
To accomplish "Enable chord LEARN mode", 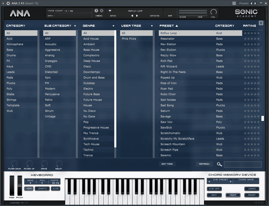I will [x=252, y=189].
